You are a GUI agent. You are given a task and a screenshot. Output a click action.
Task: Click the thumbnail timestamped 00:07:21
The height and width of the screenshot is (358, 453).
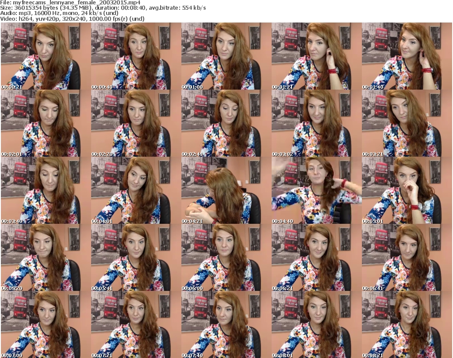pyautogui.click(x=136, y=324)
